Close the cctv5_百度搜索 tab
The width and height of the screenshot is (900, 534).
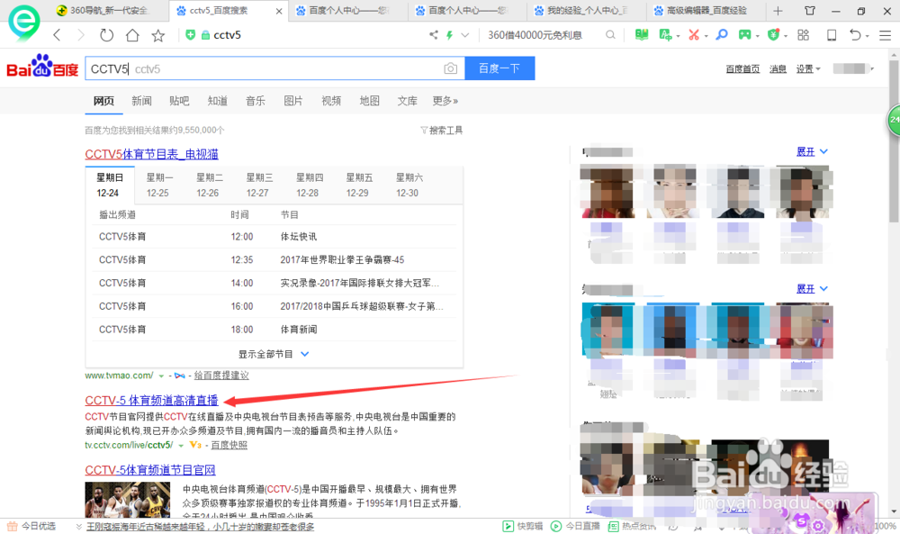[x=279, y=11]
